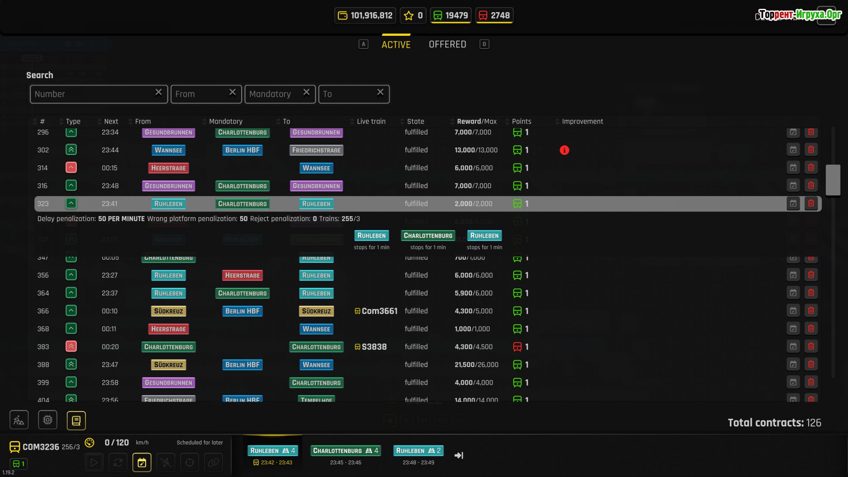The image size is (848, 477).
Task: Click the contracts book icon
Action: 76,420
